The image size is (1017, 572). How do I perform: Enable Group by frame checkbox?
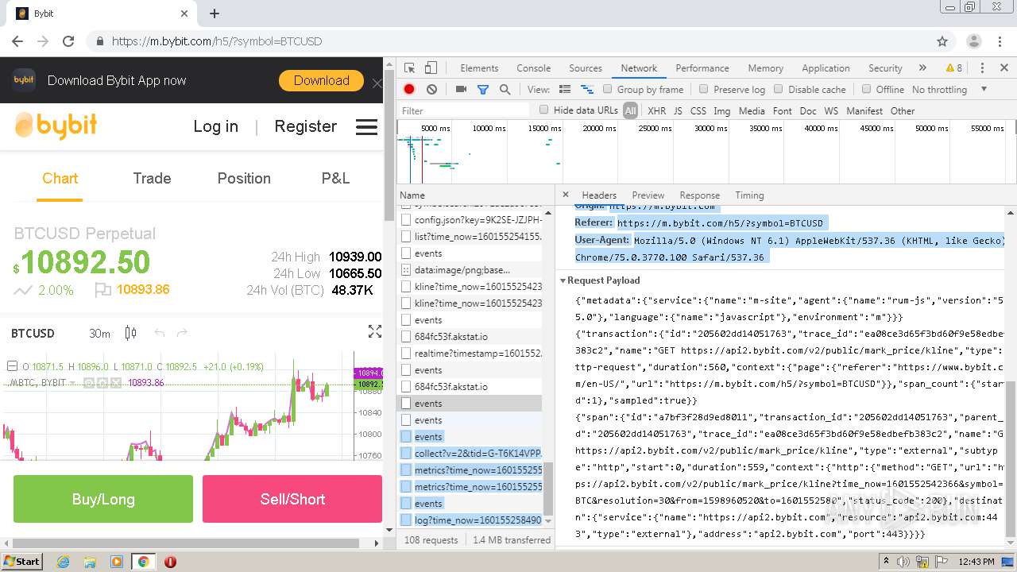click(x=607, y=90)
